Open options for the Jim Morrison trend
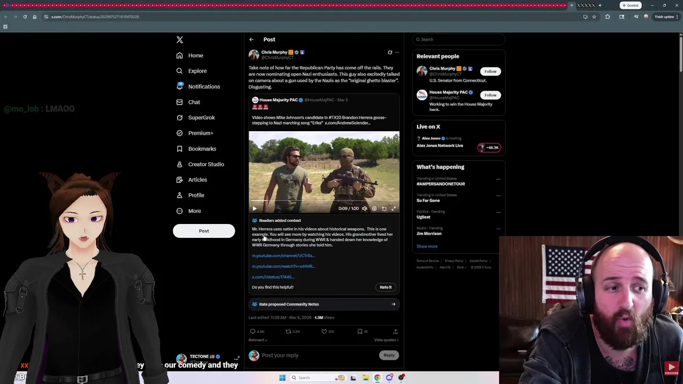This screenshot has width=683, height=384. [498, 229]
